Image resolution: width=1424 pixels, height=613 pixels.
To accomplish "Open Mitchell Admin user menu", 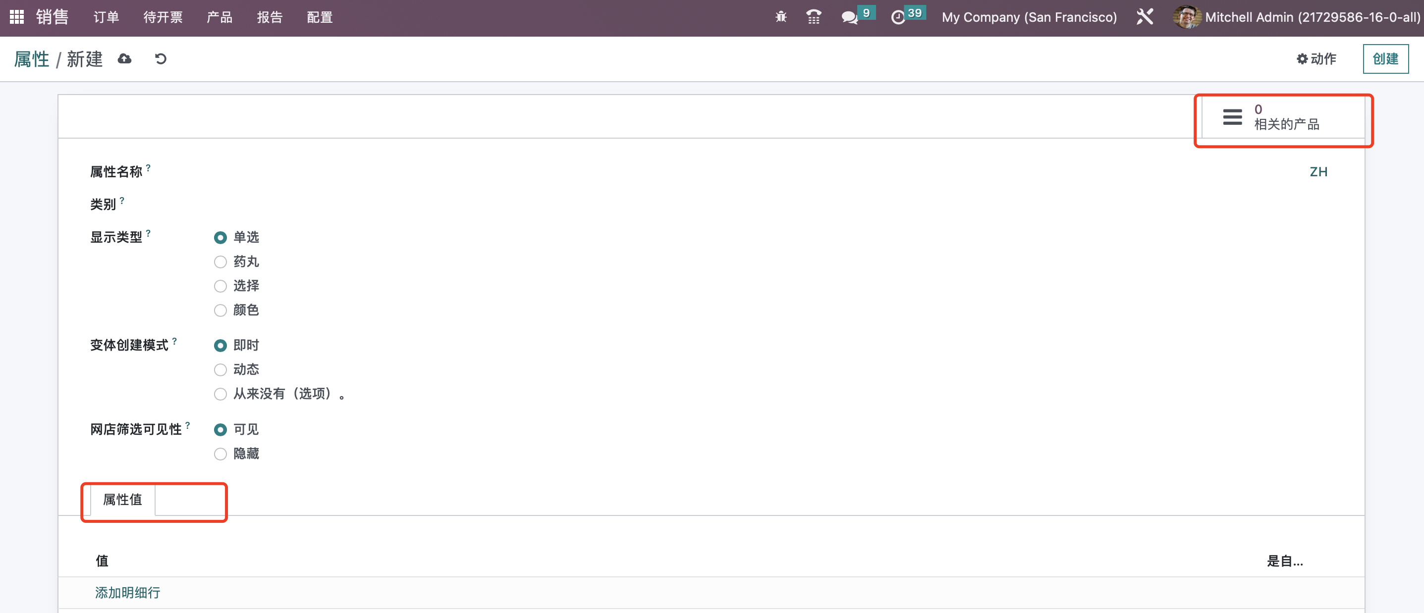I will 1296,17.
